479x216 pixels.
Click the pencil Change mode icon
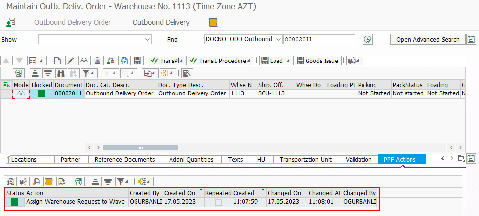[71, 61]
